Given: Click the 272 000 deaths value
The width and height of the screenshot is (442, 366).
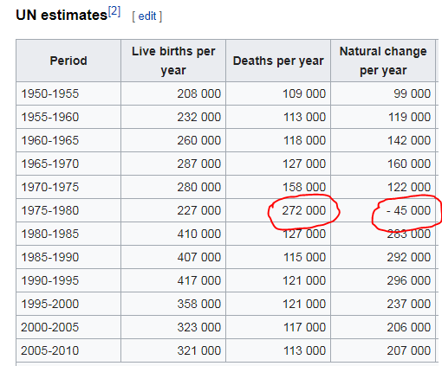Looking at the screenshot, I should 304,210.
